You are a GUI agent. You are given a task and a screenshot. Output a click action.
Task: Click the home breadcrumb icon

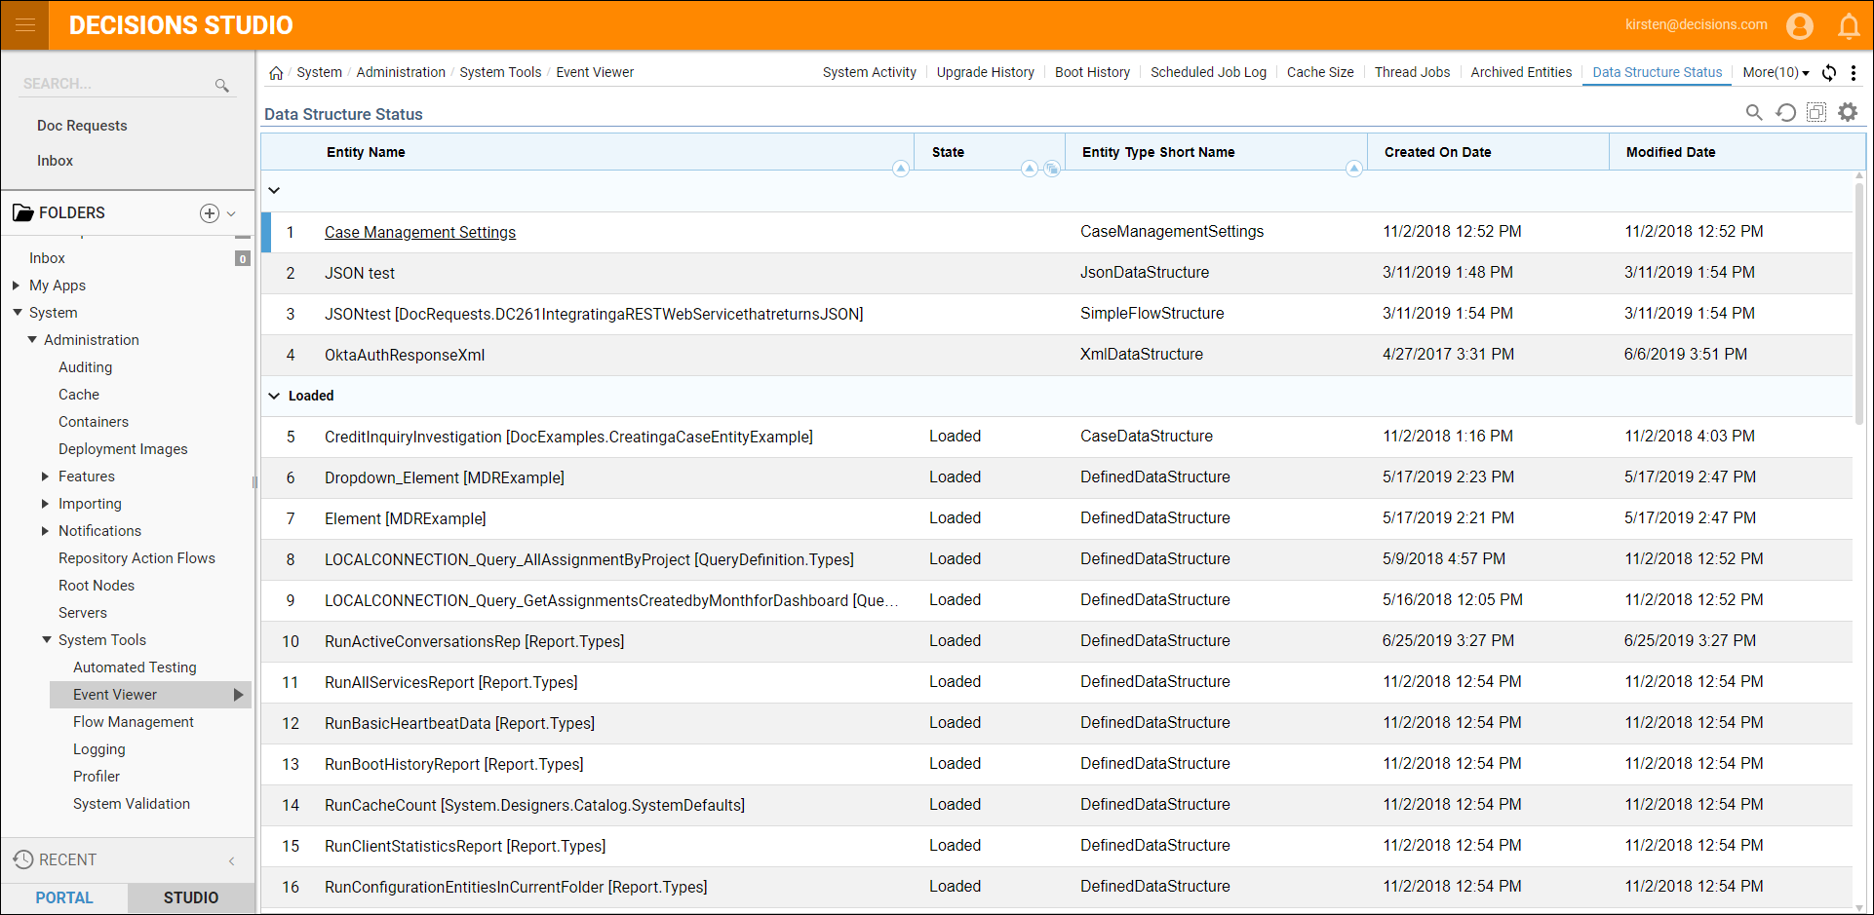(x=276, y=73)
